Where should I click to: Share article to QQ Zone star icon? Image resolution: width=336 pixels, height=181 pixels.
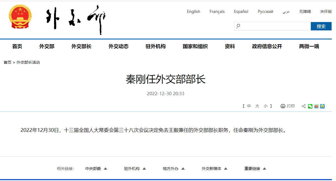point(322,106)
